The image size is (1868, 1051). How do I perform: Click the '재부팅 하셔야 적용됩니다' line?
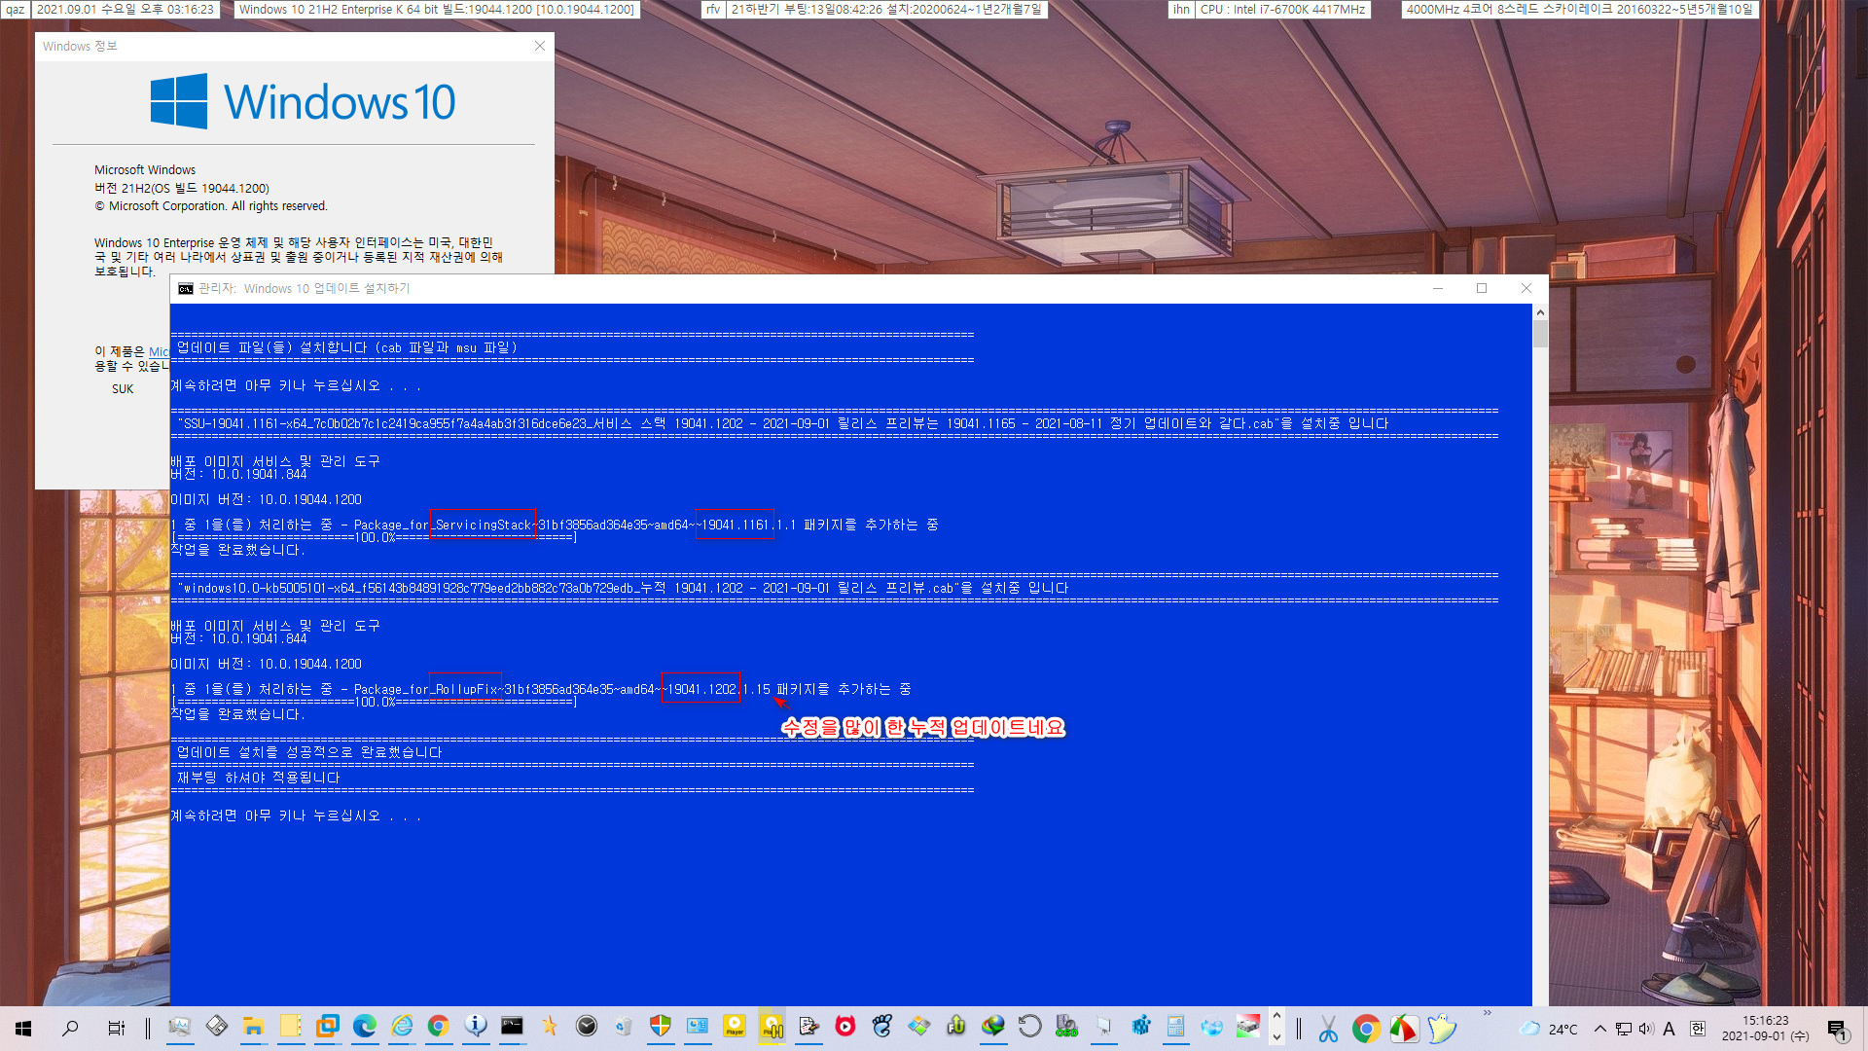coord(258,778)
